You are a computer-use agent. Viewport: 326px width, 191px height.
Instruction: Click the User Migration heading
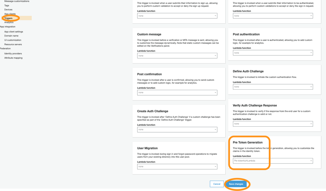coord(147,148)
